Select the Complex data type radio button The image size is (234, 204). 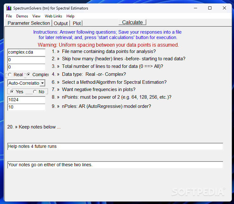pyautogui.click(x=38, y=75)
